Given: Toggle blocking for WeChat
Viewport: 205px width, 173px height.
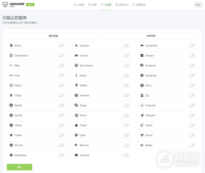Looking at the screenshot, I should pos(126,145).
